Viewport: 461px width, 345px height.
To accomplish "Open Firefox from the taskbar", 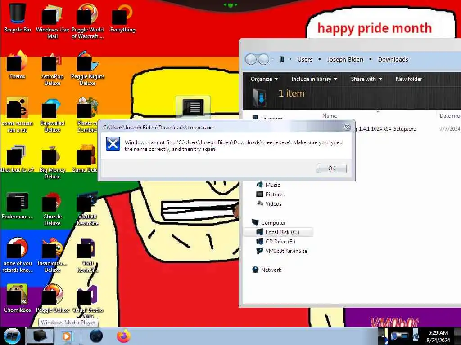I will pos(124,336).
